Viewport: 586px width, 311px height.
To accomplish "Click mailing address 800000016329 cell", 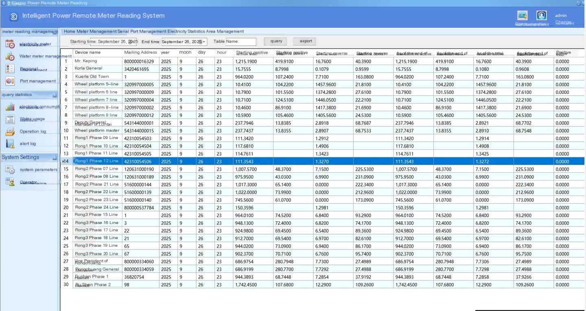I will pos(140,61).
